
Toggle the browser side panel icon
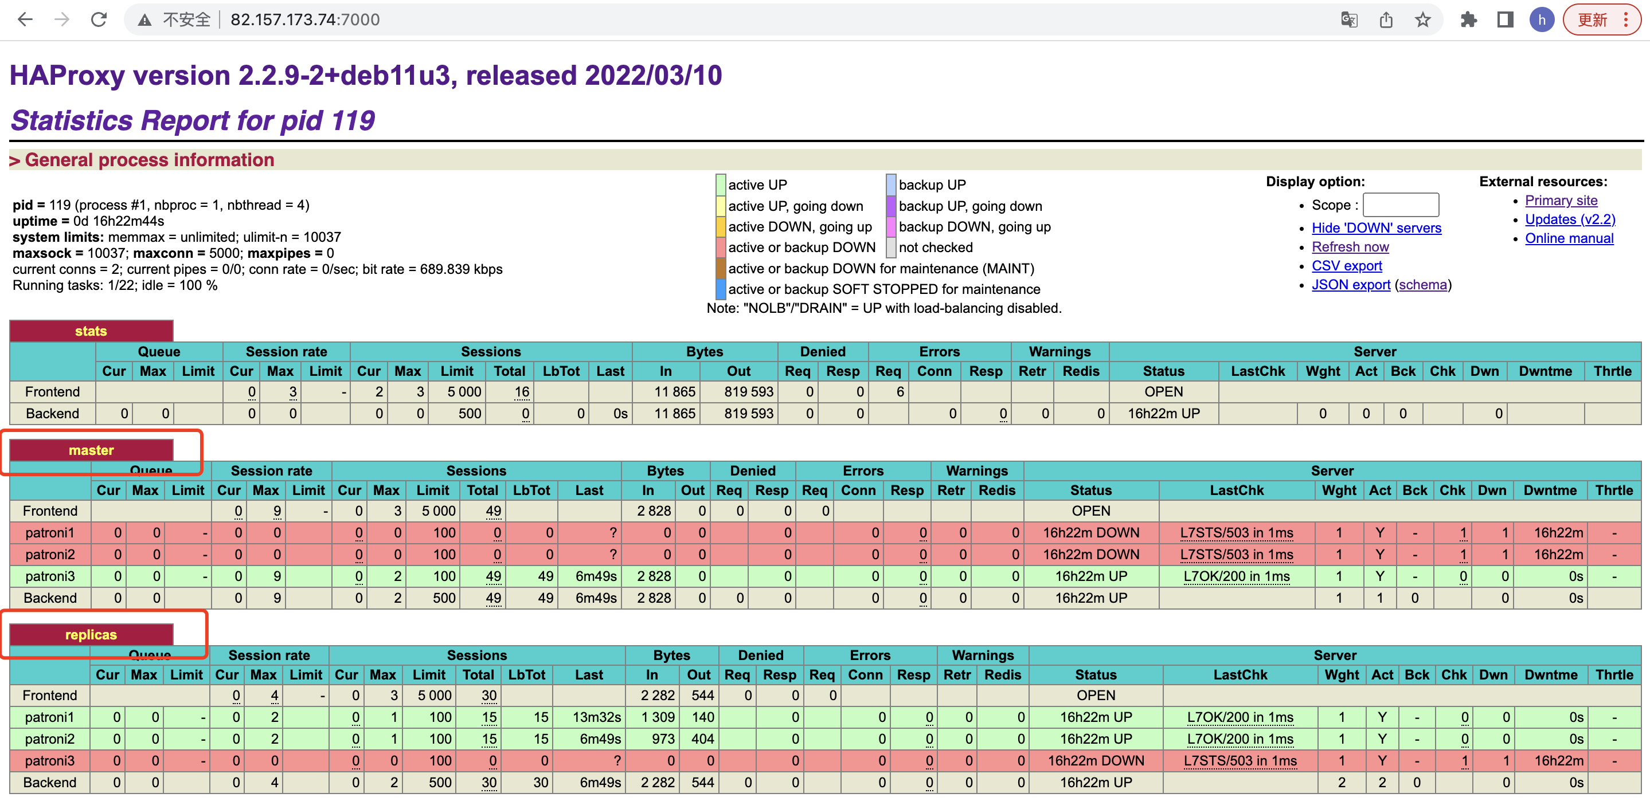(1506, 19)
